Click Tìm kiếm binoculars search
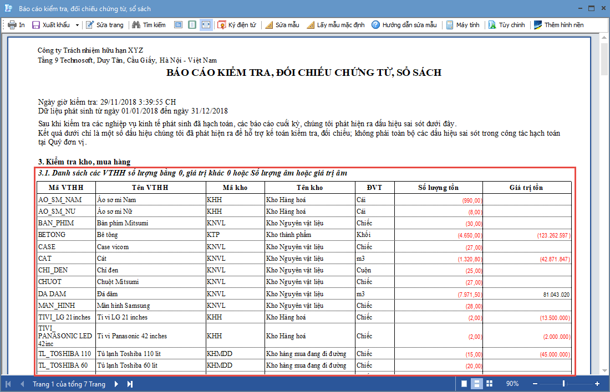 pyautogui.click(x=149, y=25)
